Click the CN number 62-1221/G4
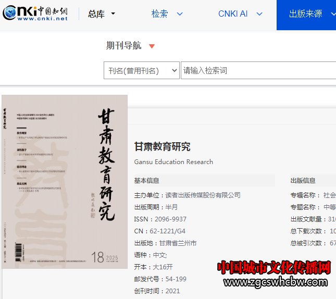The width and height of the screenshot is (336, 299). click(x=169, y=231)
